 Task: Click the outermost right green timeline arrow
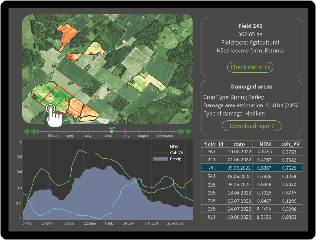click(x=189, y=131)
